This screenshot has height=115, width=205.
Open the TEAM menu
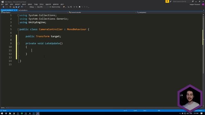pos(36,4)
